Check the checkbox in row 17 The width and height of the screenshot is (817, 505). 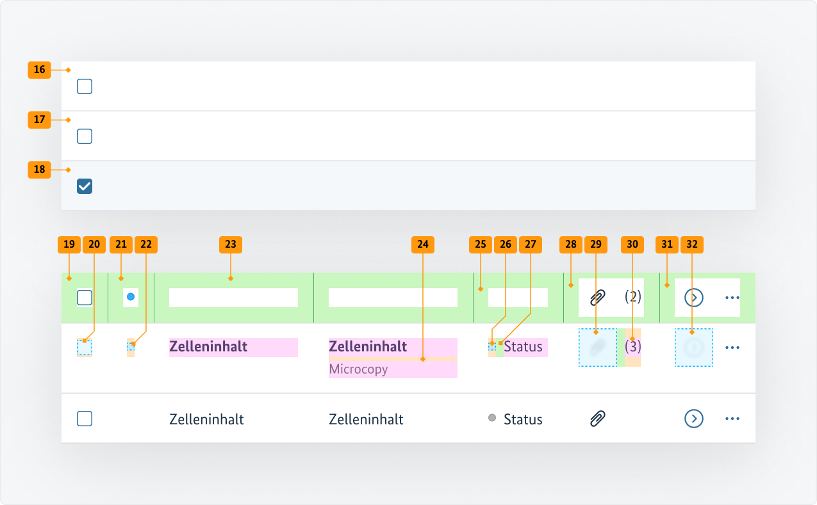84,136
